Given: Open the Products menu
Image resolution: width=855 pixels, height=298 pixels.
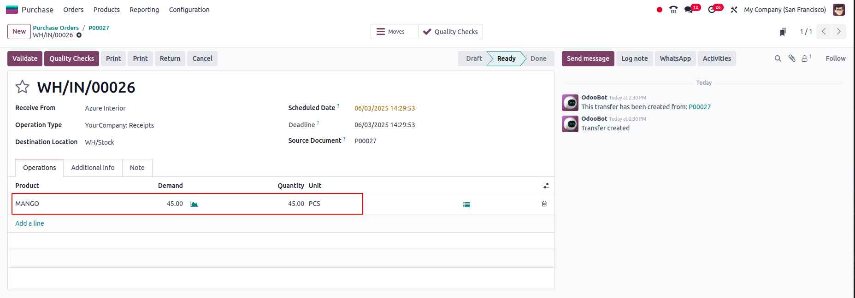Looking at the screenshot, I should 106,10.
